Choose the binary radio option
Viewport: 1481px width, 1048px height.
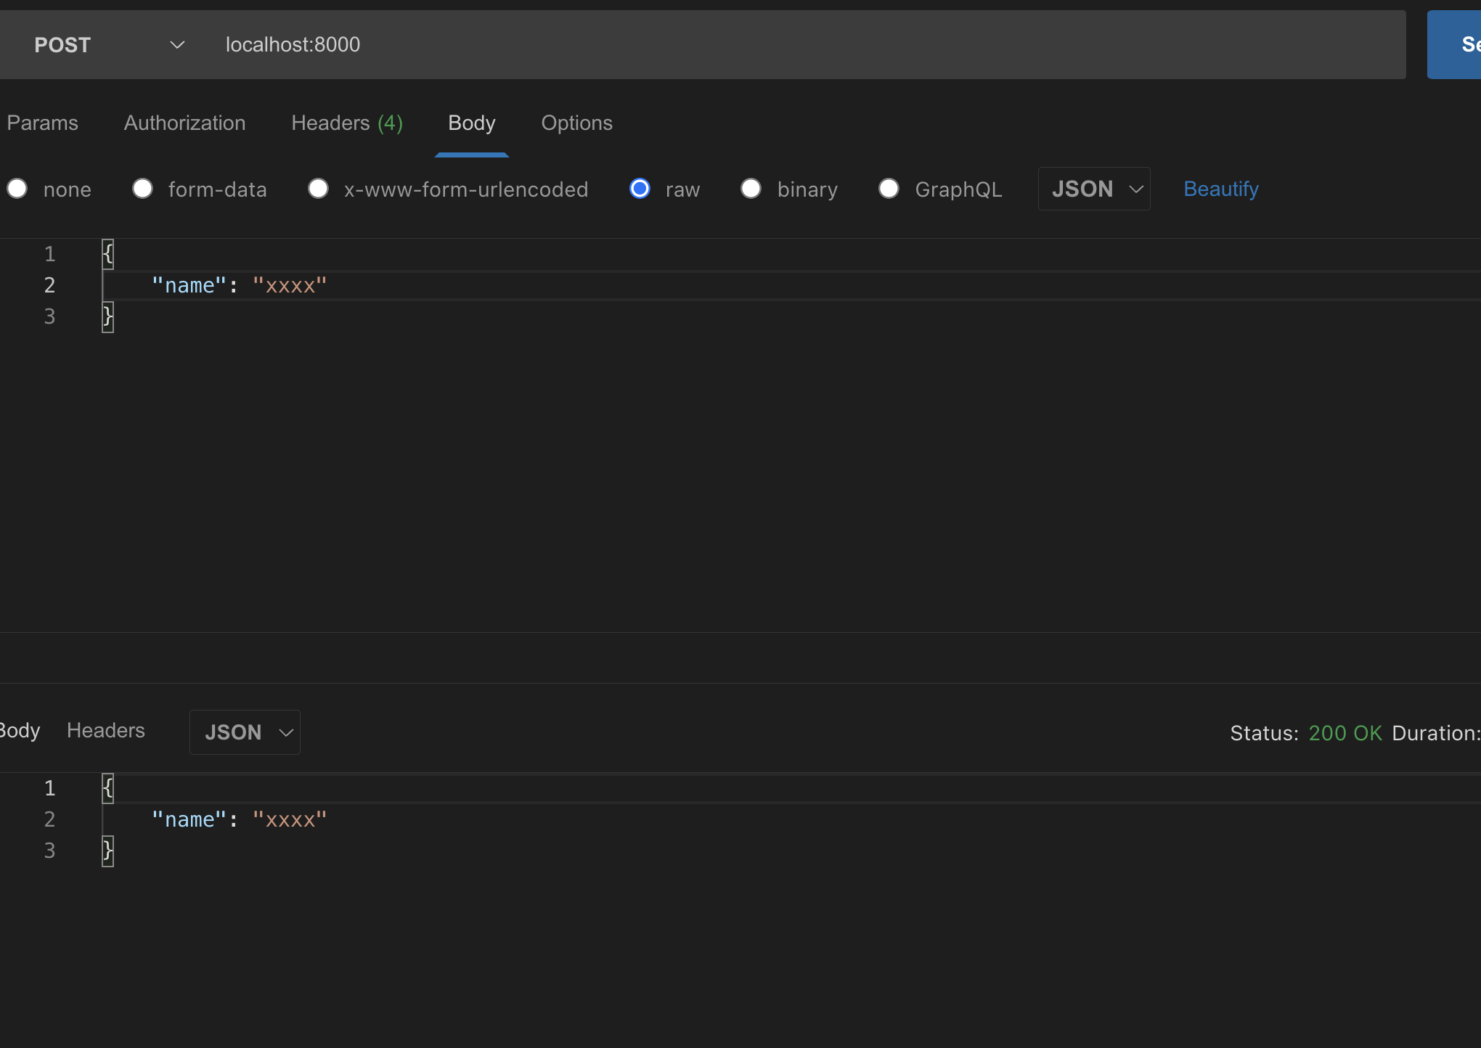(x=751, y=189)
